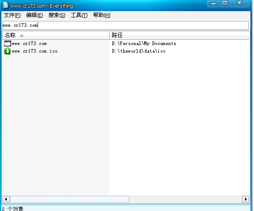Click the window icon of www.cr173.com result
The width and height of the screenshot is (254, 211).
click(x=8, y=43)
